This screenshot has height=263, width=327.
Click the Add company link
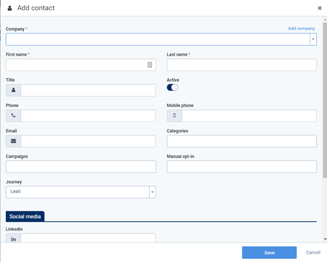[301, 29]
